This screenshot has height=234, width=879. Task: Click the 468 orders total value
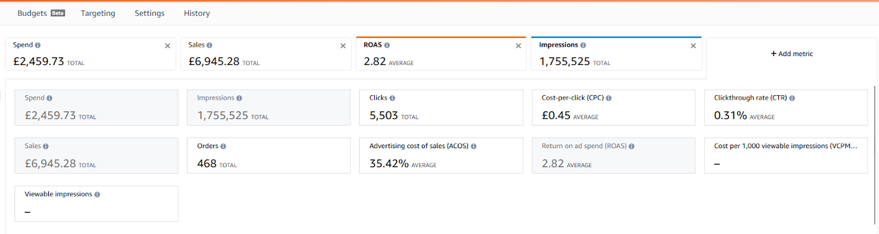click(x=206, y=163)
